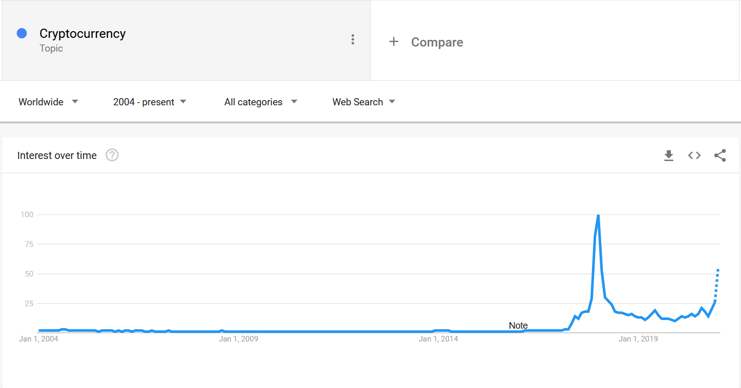This screenshot has width=741, height=388.
Task: Share the Interest over time chart
Action: coord(720,155)
